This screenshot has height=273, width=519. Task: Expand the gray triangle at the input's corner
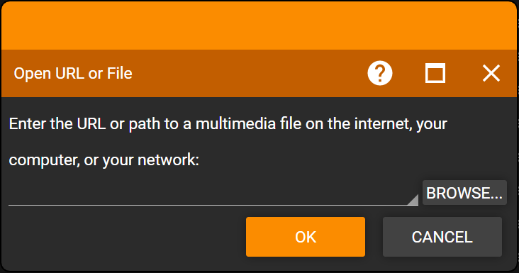pos(414,201)
